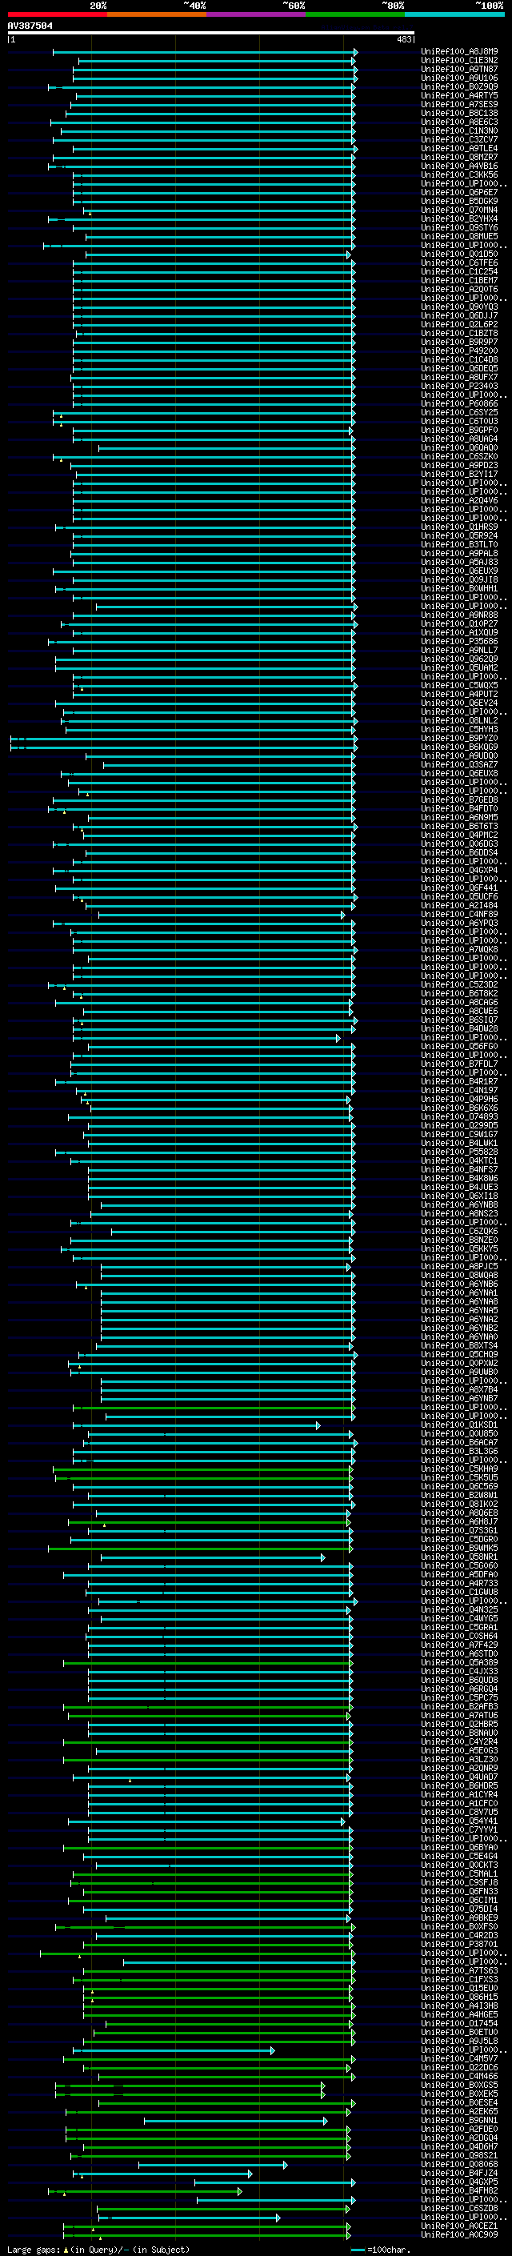
Task: Click the cyan ~100% identity legend segment
Action: coord(455,14)
